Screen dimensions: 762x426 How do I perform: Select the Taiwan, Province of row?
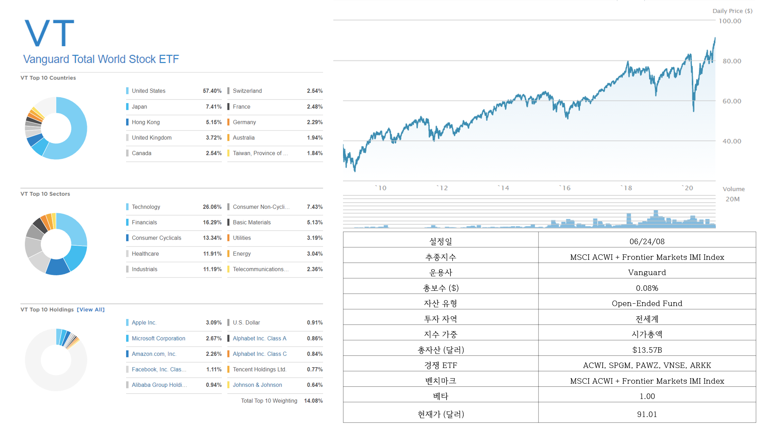275,153
